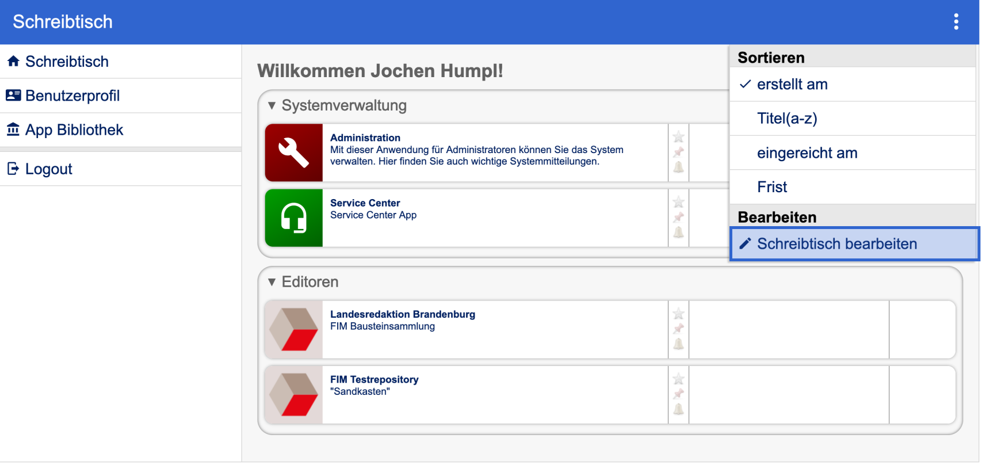This screenshot has height=465, width=982.
Task: Open the three-dot overflow menu
Action: click(x=956, y=22)
